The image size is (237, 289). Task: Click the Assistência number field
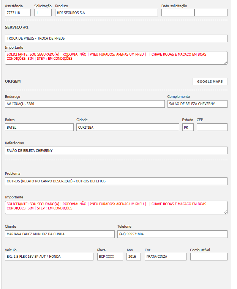[x=18, y=13]
